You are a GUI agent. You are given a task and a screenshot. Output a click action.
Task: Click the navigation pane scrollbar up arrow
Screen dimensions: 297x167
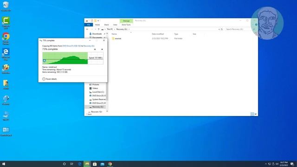pyautogui.click(x=107, y=33)
